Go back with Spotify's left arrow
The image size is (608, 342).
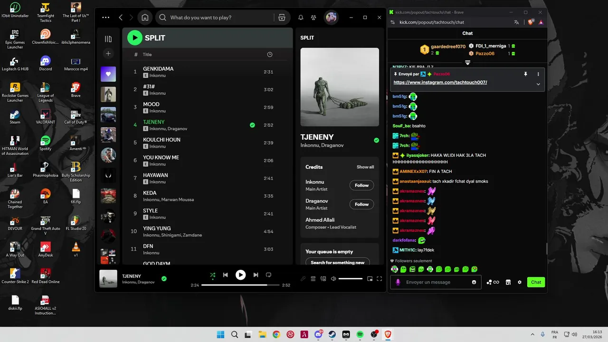point(121,18)
